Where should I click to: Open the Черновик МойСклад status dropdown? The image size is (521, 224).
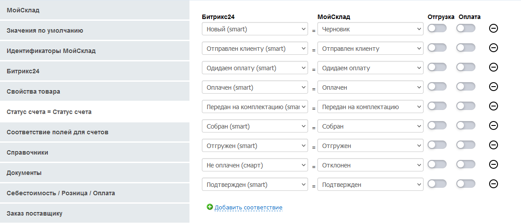(x=370, y=29)
